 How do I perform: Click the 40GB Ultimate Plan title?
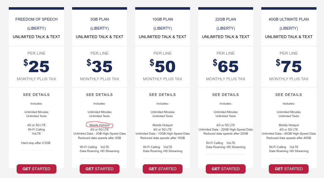[289, 19]
